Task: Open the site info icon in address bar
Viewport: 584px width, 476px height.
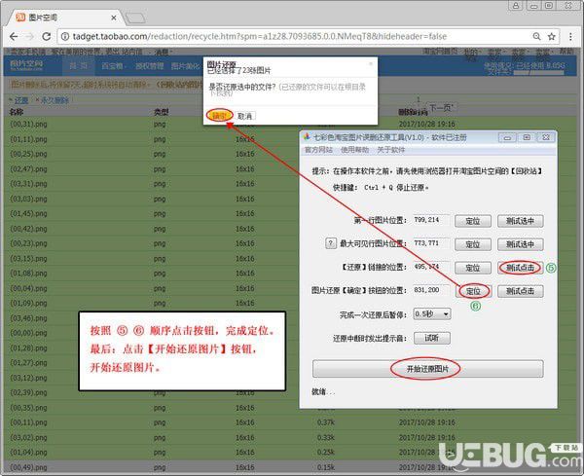Action: pos(65,36)
